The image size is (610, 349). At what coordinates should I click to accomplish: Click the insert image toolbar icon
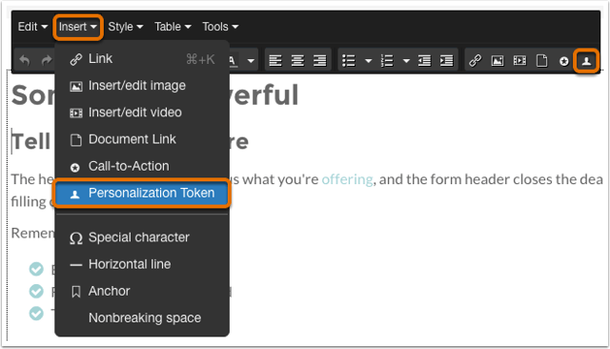coord(498,60)
